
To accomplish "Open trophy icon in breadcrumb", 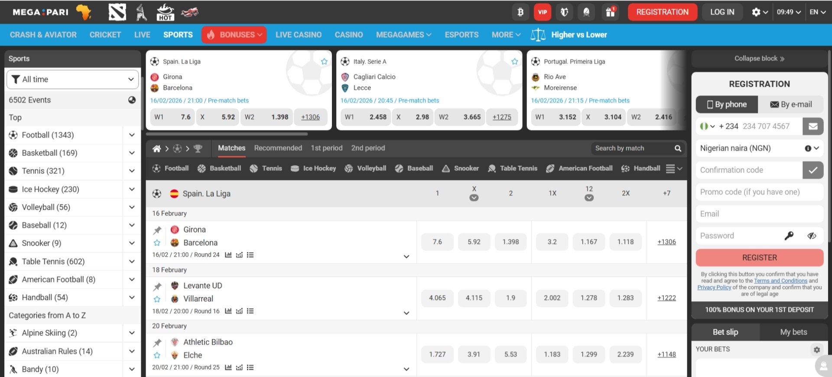I will click(x=198, y=149).
